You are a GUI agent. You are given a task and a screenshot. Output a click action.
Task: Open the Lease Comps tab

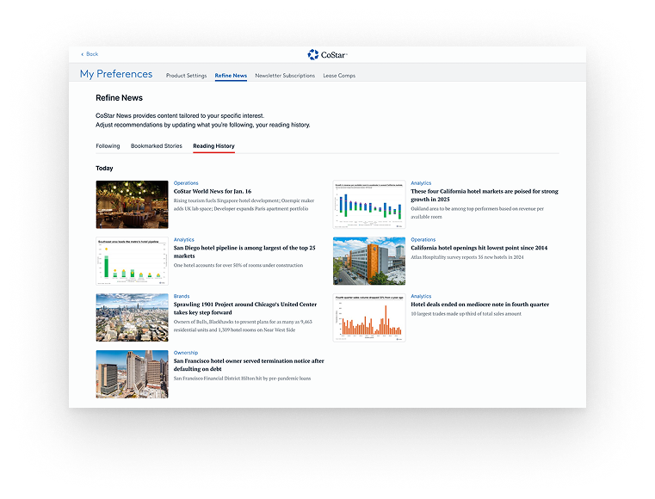click(339, 76)
